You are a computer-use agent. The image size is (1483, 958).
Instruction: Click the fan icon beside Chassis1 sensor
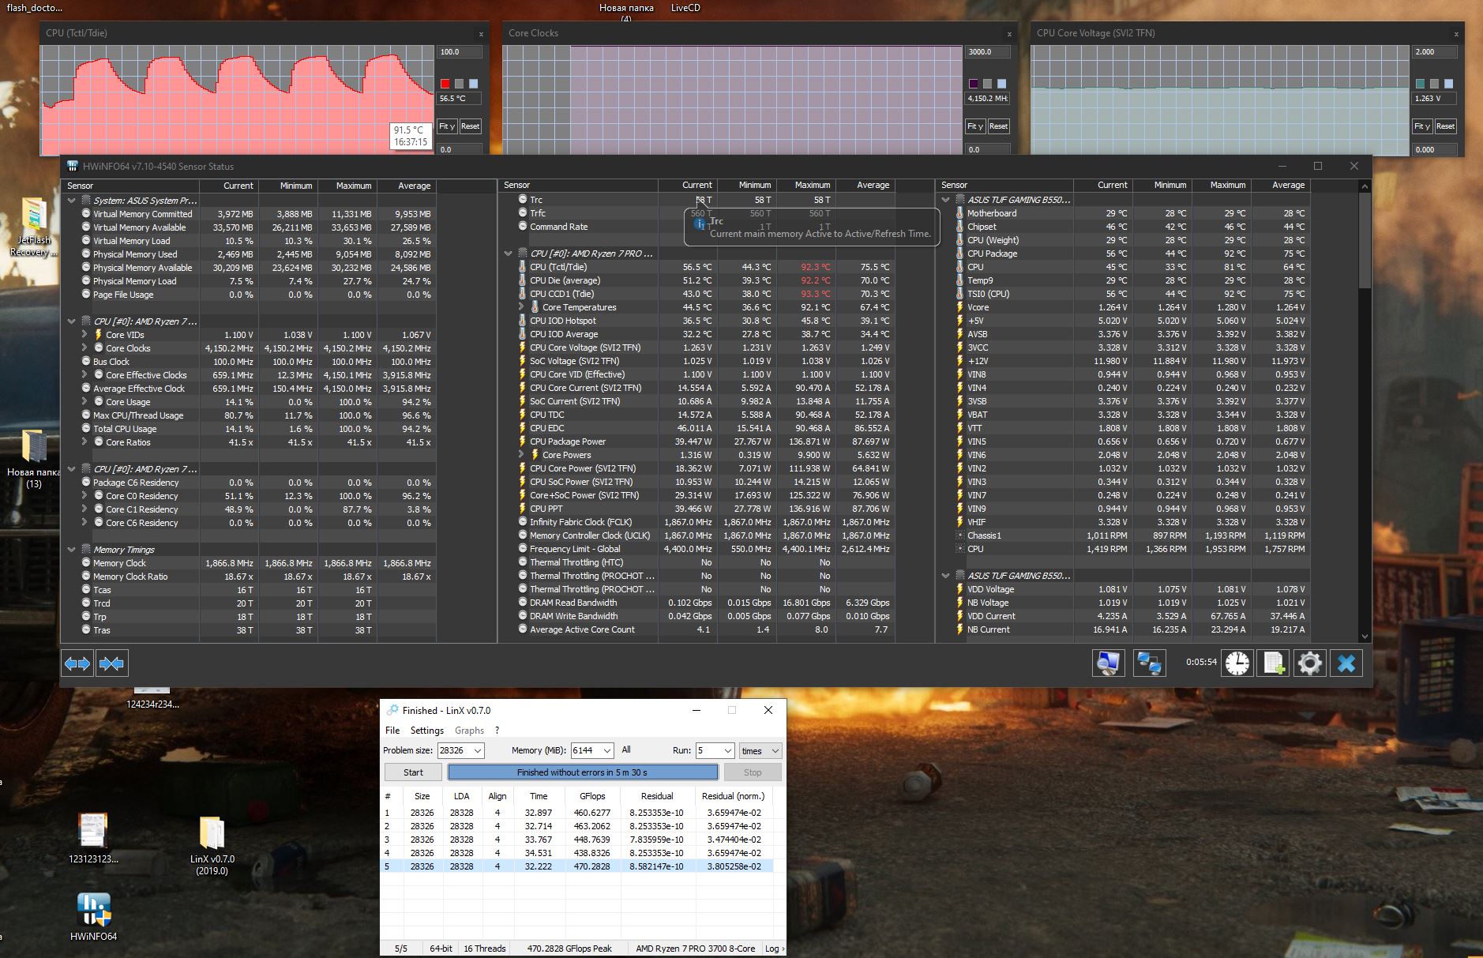(x=960, y=535)
